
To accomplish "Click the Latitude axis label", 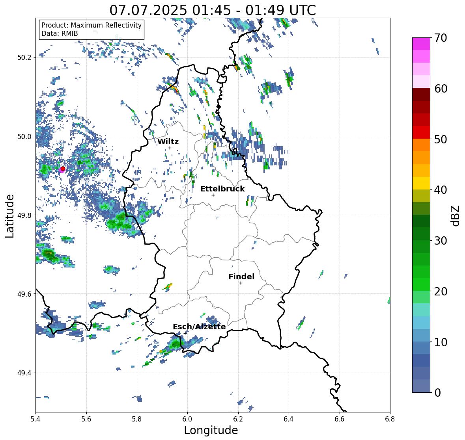I will click(10, 216).
